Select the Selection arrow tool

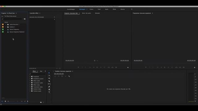[x=49, y=73]
